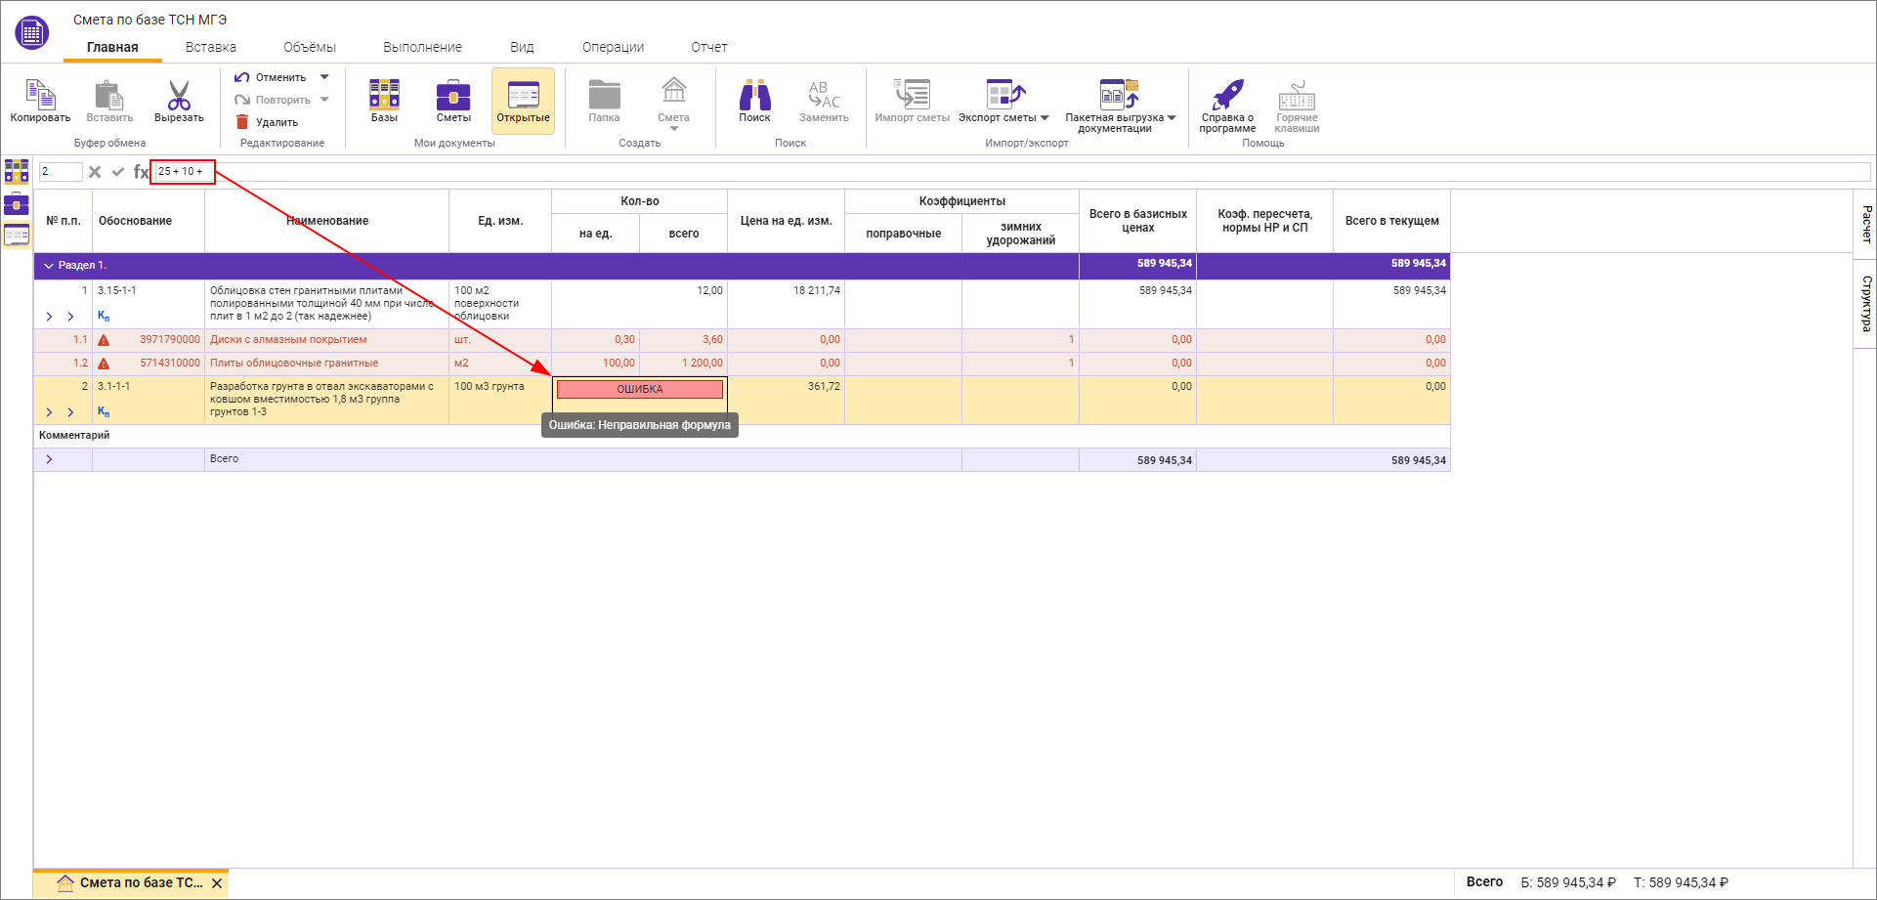Open Отменить history dropdown arrow
Image resolution: width=1877 pixels, height=900 pixels.
324,77
